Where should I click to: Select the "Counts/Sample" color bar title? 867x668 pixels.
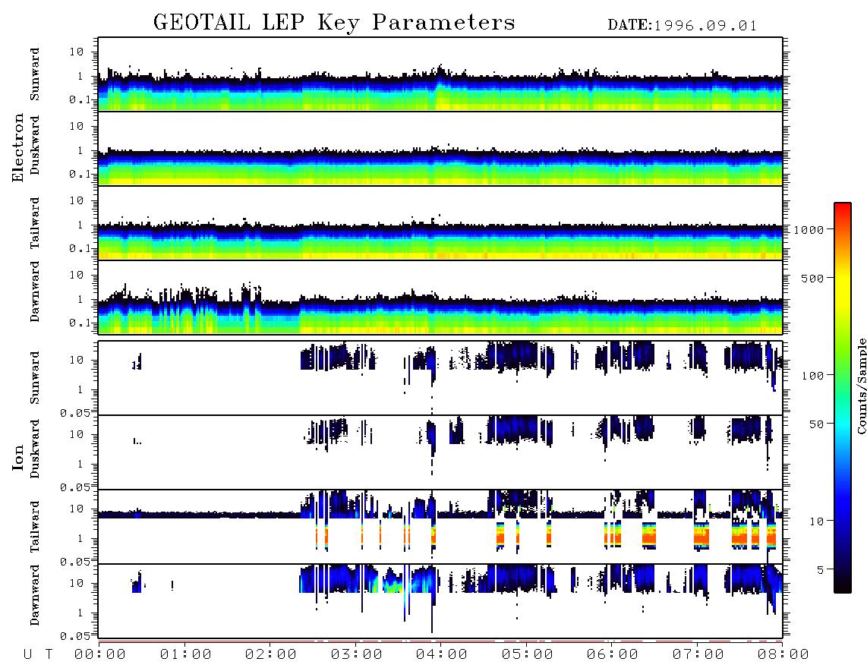point(861,386)
